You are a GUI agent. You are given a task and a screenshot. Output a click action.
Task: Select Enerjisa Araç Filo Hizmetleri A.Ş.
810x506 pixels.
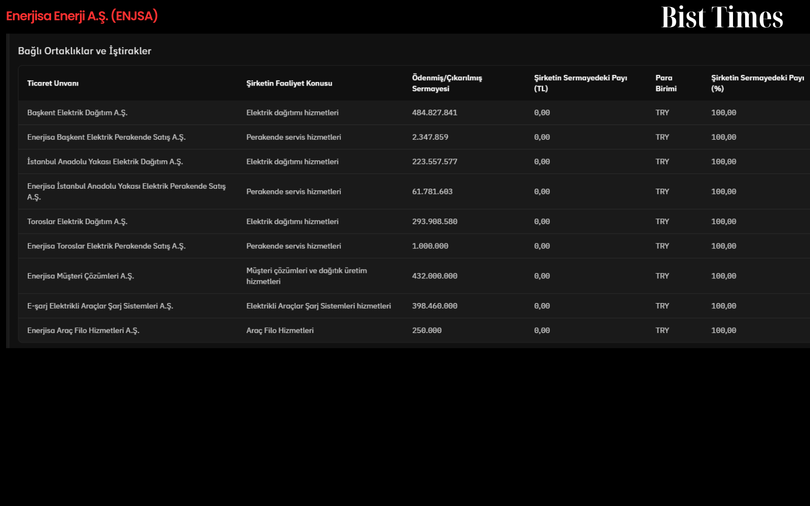click(83, 330)
